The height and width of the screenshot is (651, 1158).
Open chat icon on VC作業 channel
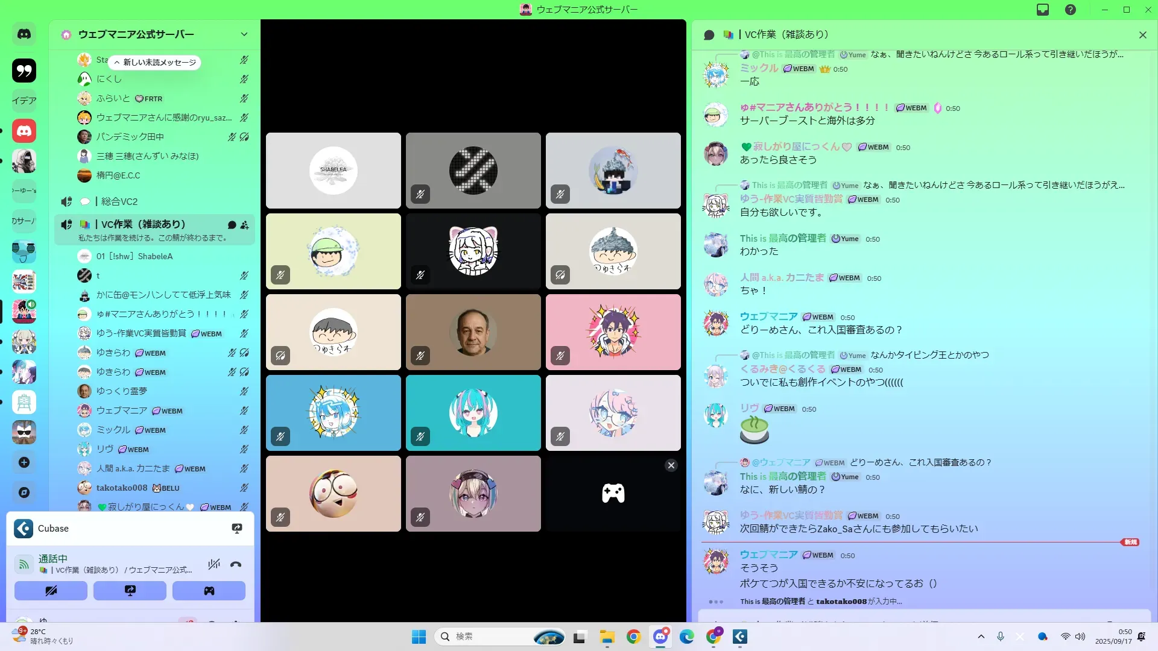coord(232,225)
